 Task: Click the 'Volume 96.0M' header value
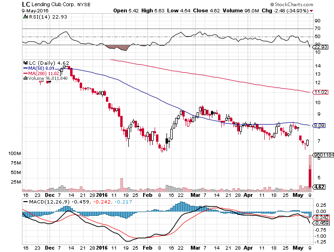[x=240, y=10]
